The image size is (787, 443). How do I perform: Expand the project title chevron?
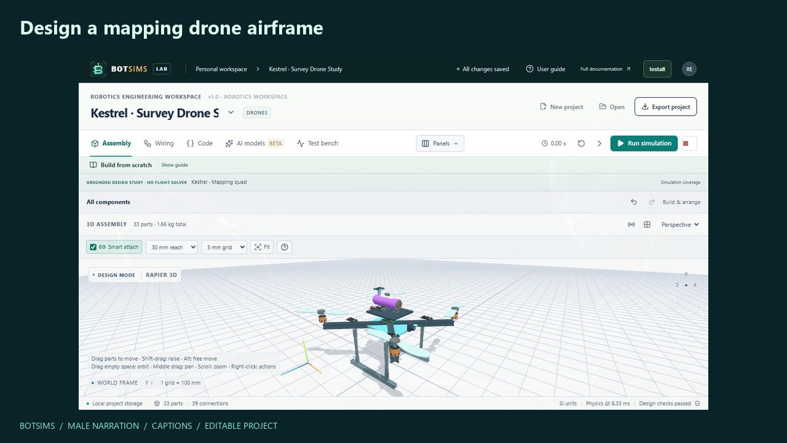click(x=231, y=113)
